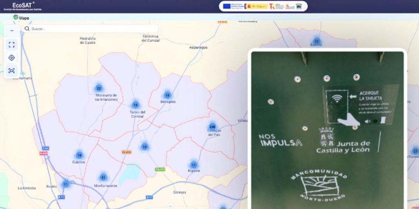The width and height of the screenshot is (419, 209).
Task: Select cluster marker 22 at Moreruela de los Infanzones
Action: 99,88
